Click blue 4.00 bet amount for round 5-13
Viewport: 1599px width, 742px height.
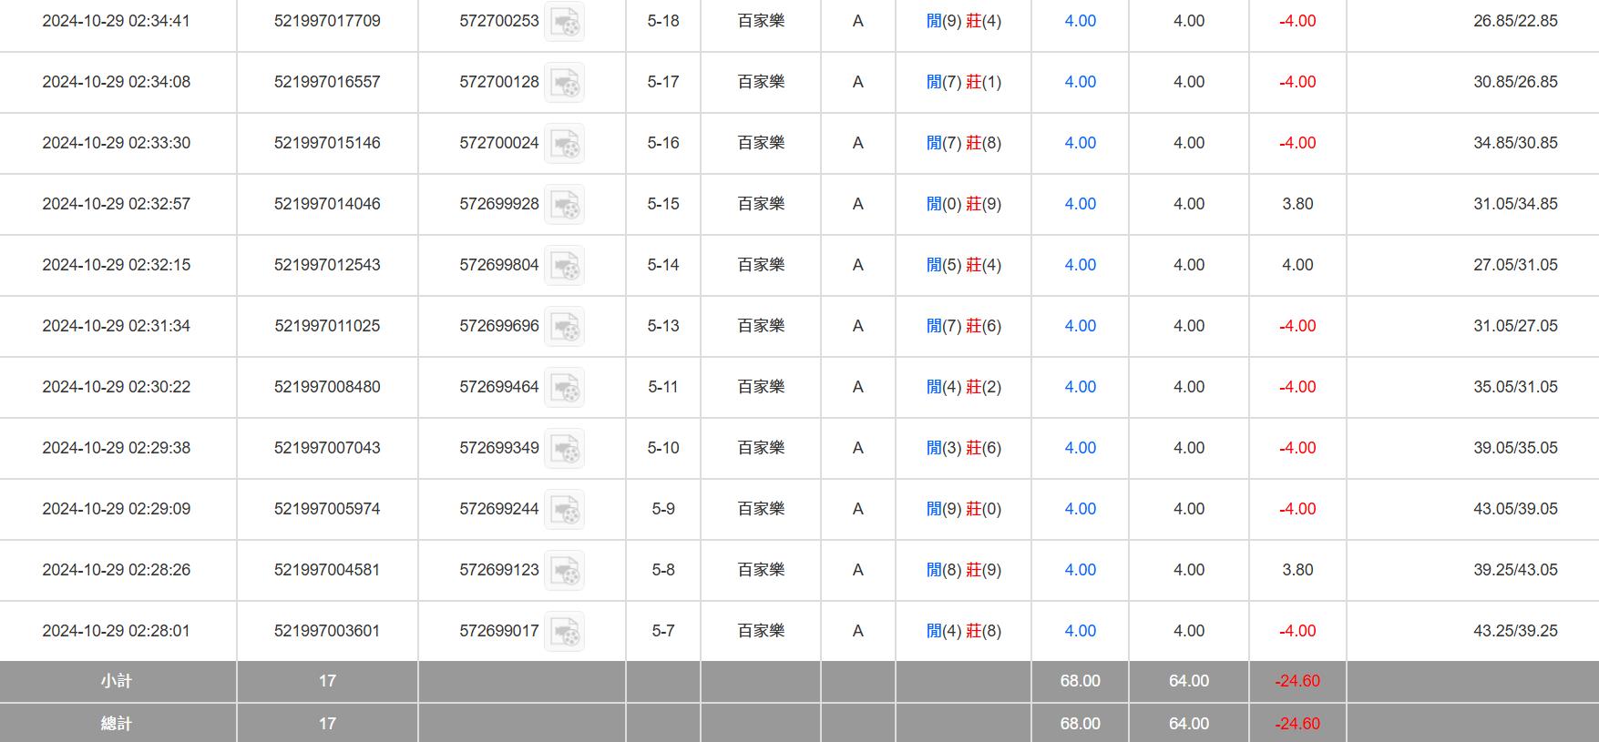(x=1080, y=326)
